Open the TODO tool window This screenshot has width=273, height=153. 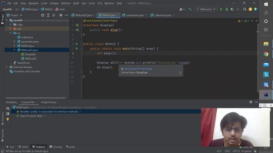click(23, 147)
